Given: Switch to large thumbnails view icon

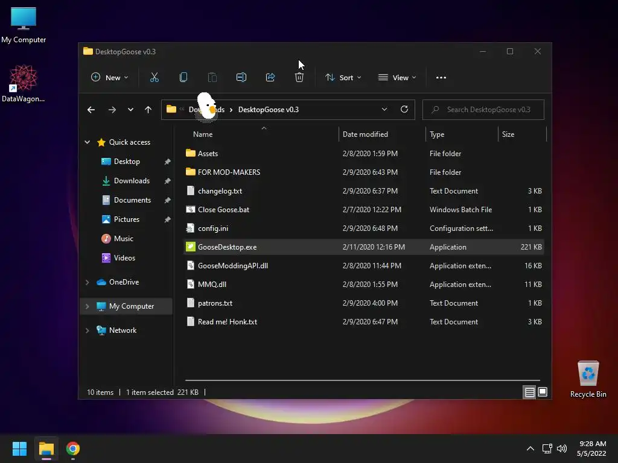Looking at the screenshot, I should (543, 392).
